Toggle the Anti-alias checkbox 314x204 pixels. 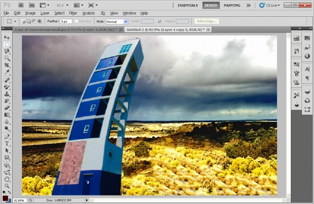76,21
